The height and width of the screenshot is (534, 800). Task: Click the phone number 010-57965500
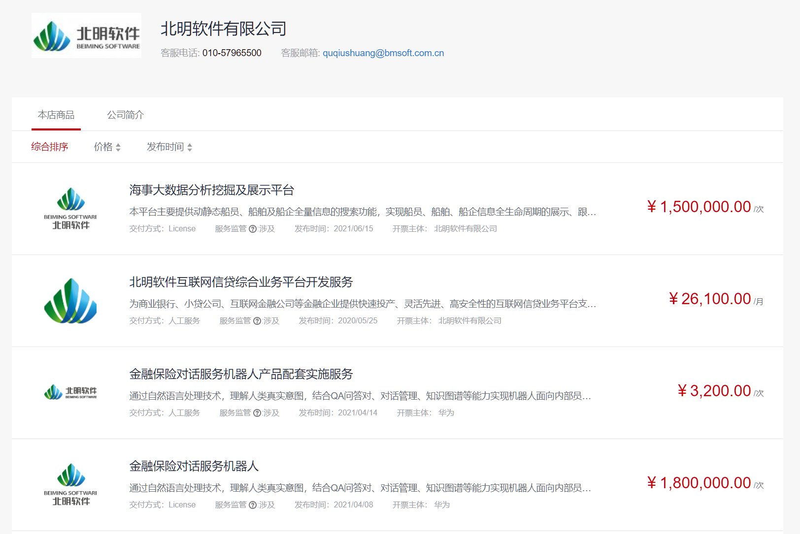pos(232,53)
